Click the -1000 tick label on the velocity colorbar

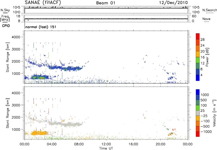tap(206, 132)
